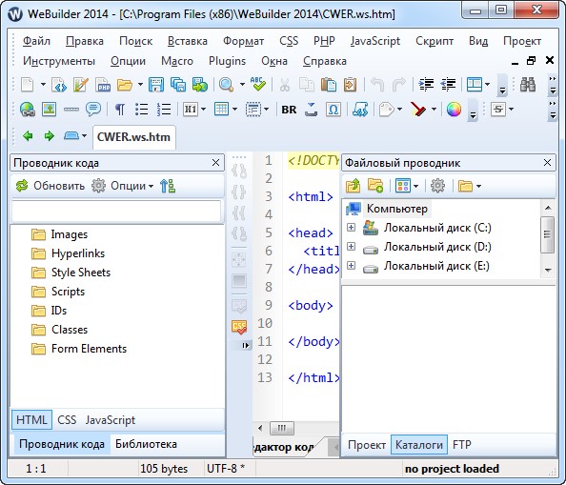
Task: Click the Paste clipboard icon
Action: (328, 85)
